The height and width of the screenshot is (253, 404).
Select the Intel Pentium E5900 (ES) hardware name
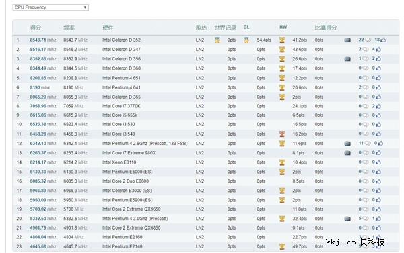pyautogui.click(x=127, y=200)
